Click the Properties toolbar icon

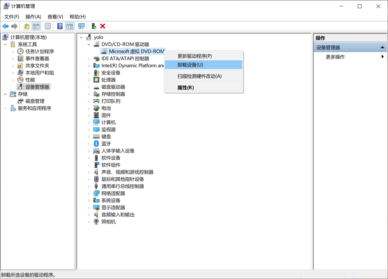(48, 26)
